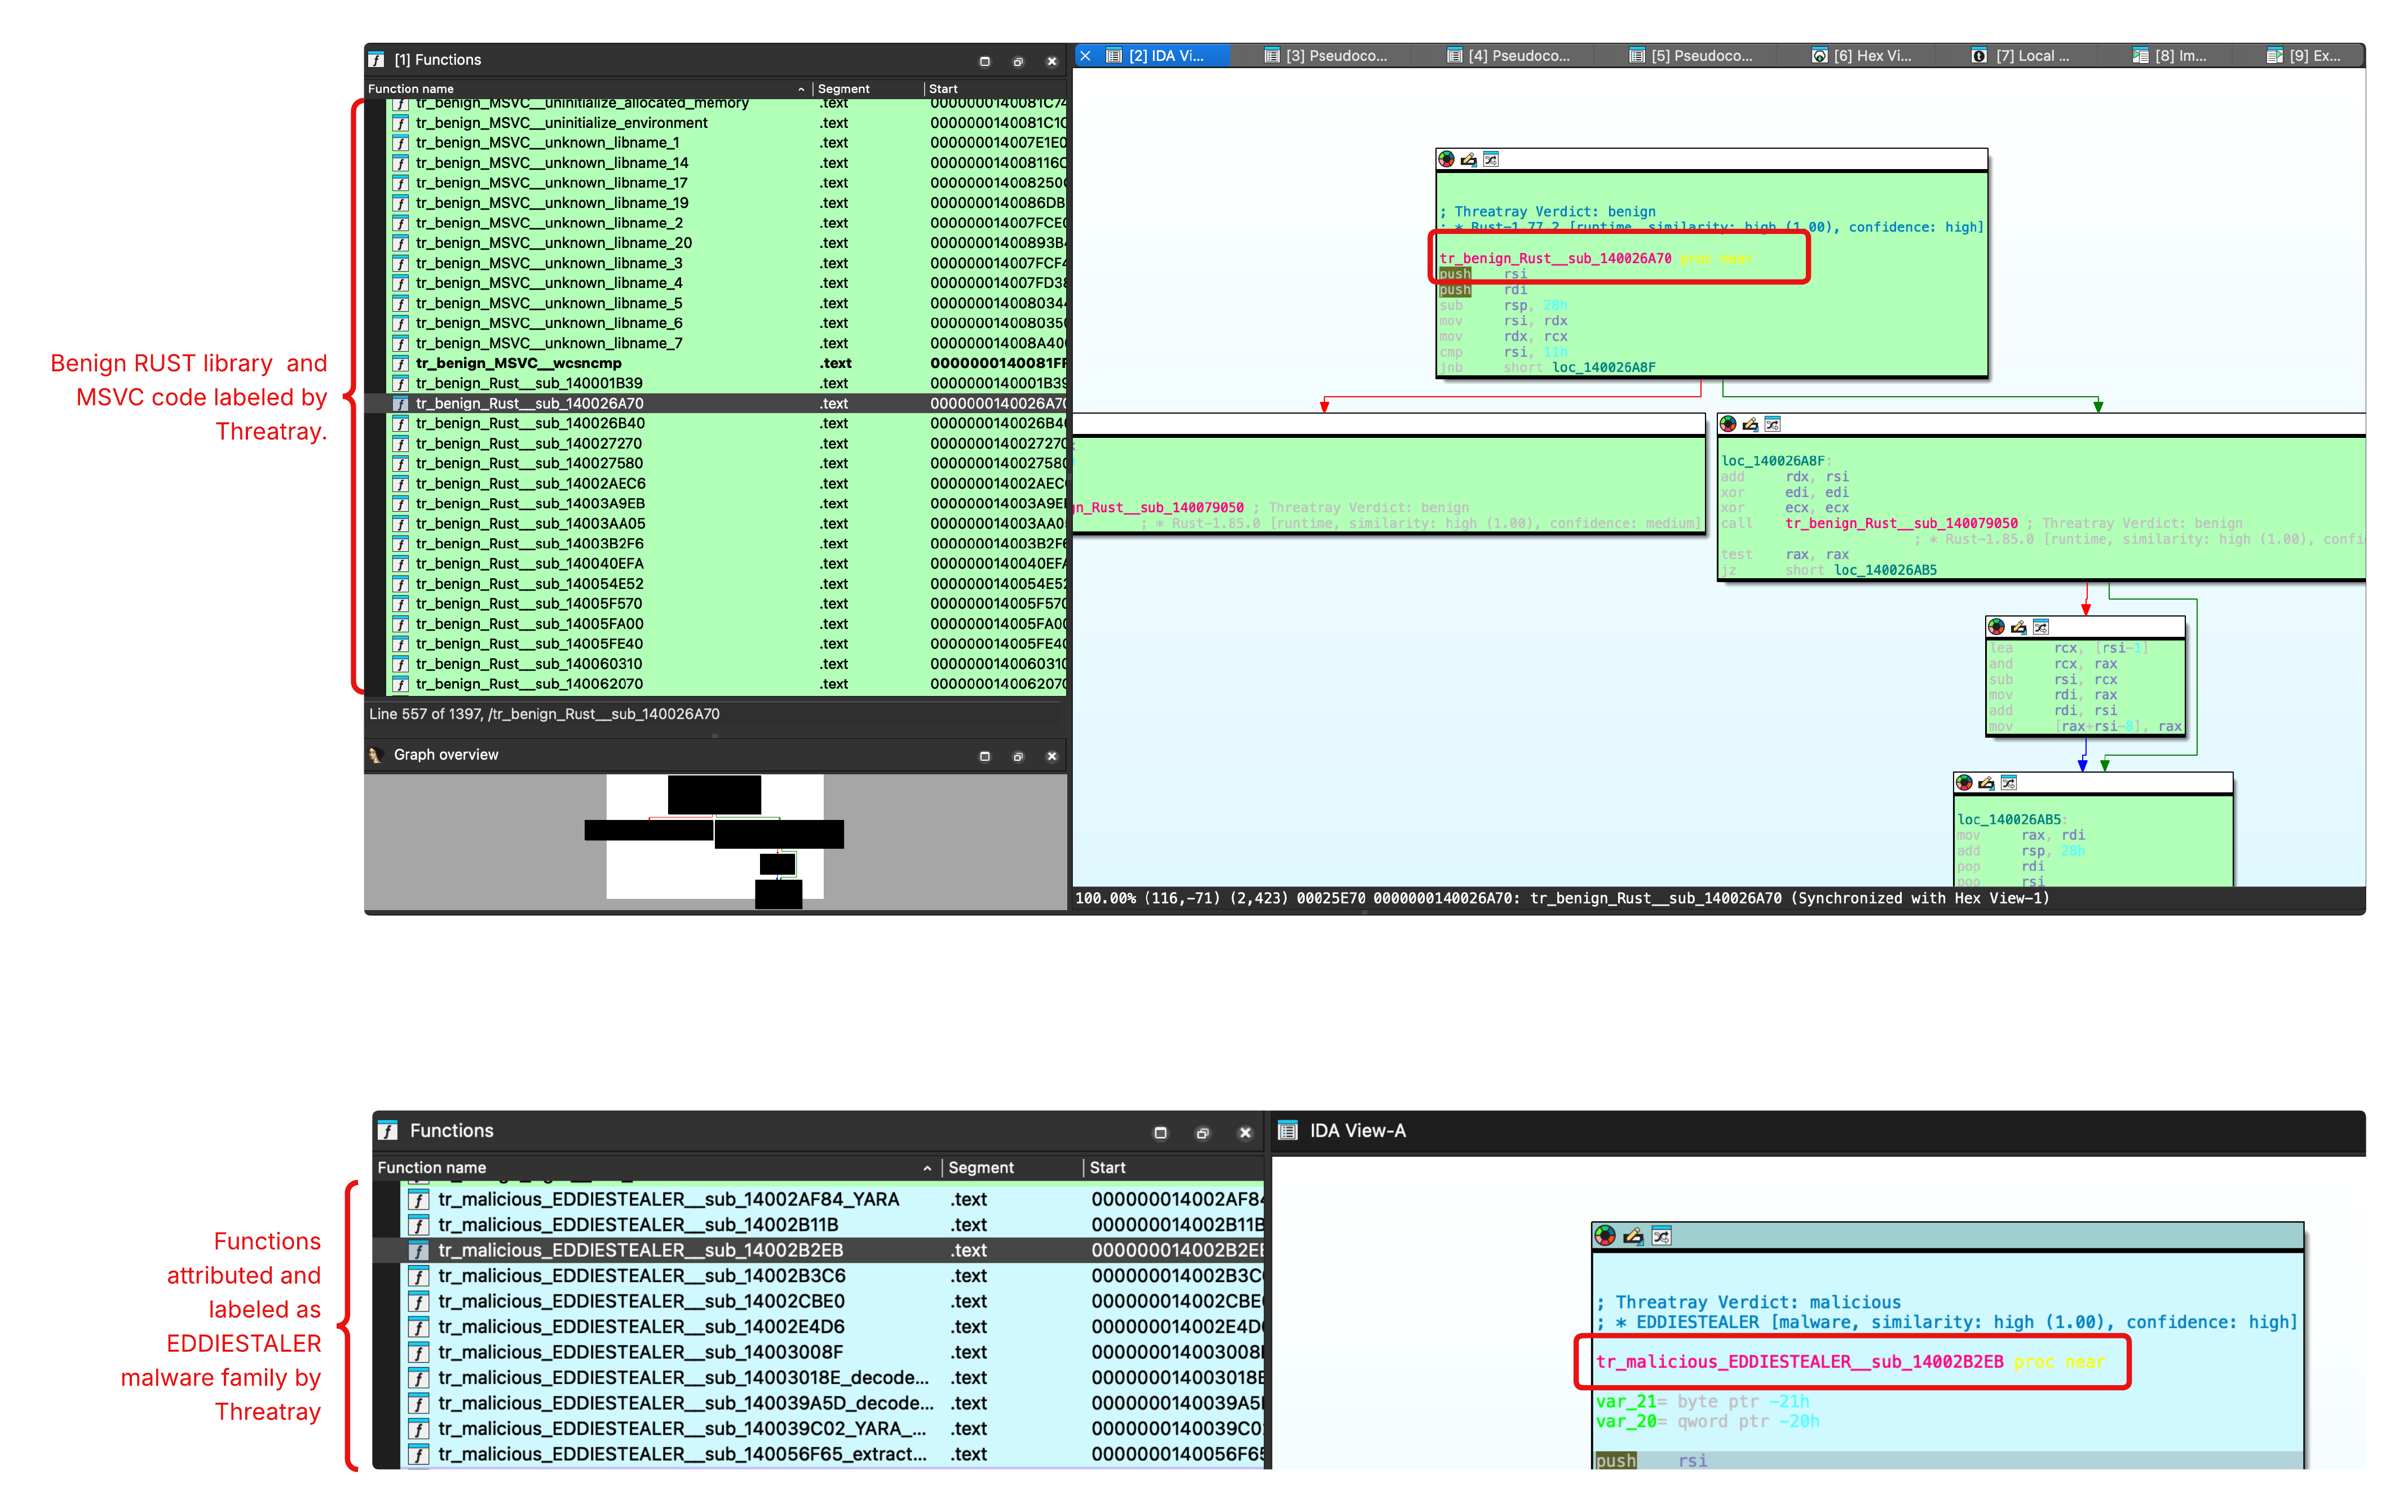Toggle float button on lower Functions panel
This screenshot has height=1512, width=2408.
coord(1202,1132)
